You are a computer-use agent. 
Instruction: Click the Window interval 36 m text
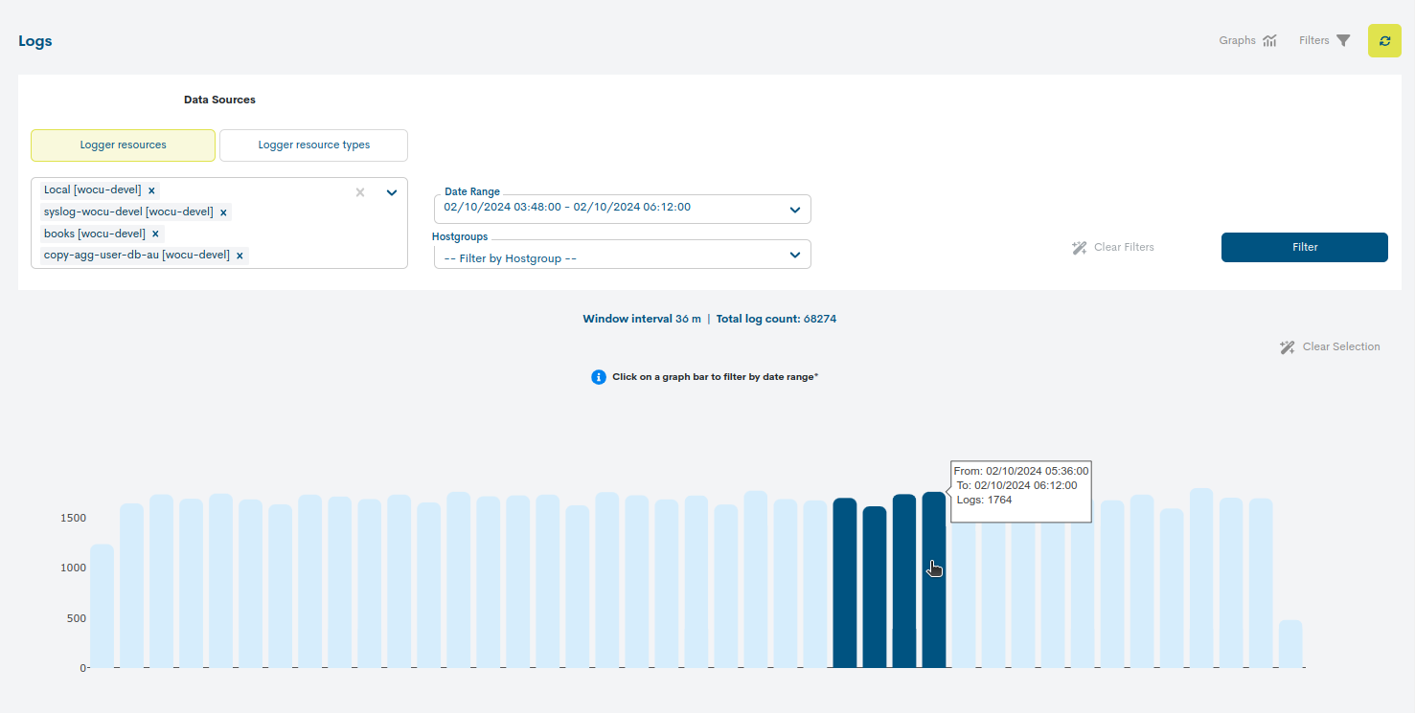coord(642,319)
